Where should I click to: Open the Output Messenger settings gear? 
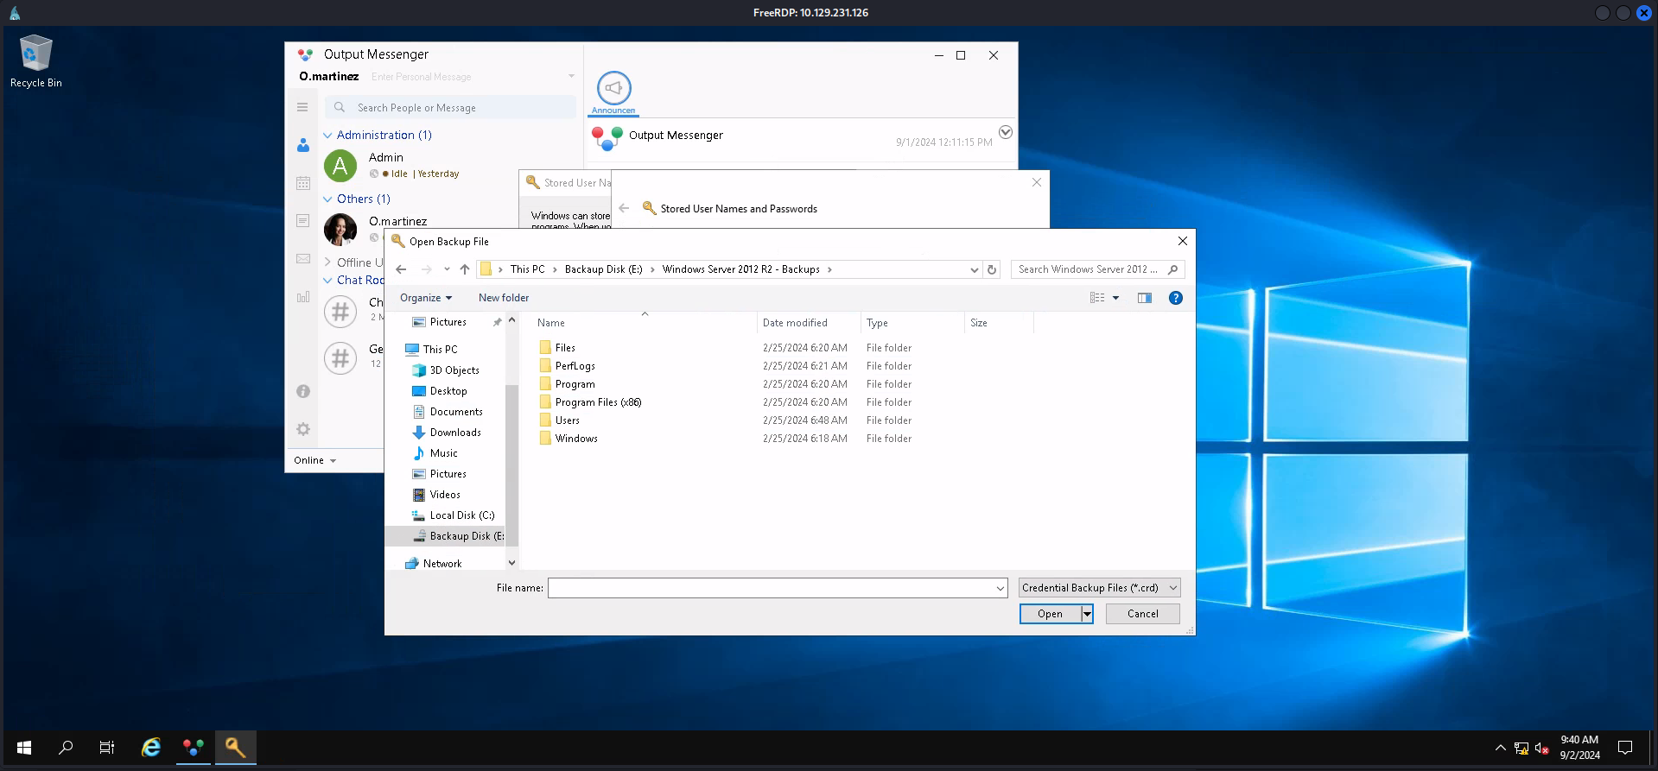point(303,429)
